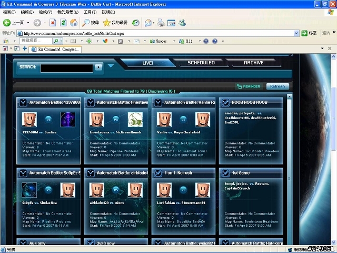Click the Edit page icon in toolbar
The image size is (337, 253).
171,23
